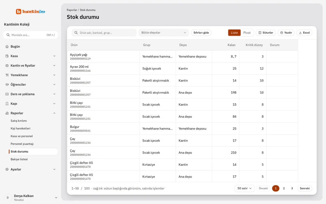Click the Bugün home icon
This screenshot has width=326, height=204.
click(x=7, y=47)
